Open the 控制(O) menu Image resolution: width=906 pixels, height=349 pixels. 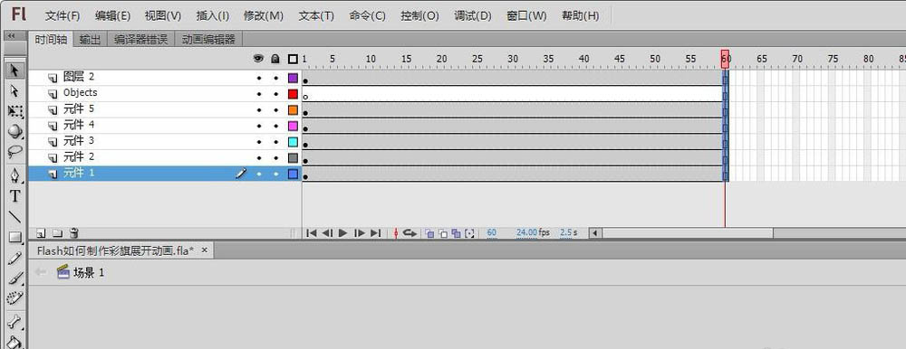click(x=420, y=15)
